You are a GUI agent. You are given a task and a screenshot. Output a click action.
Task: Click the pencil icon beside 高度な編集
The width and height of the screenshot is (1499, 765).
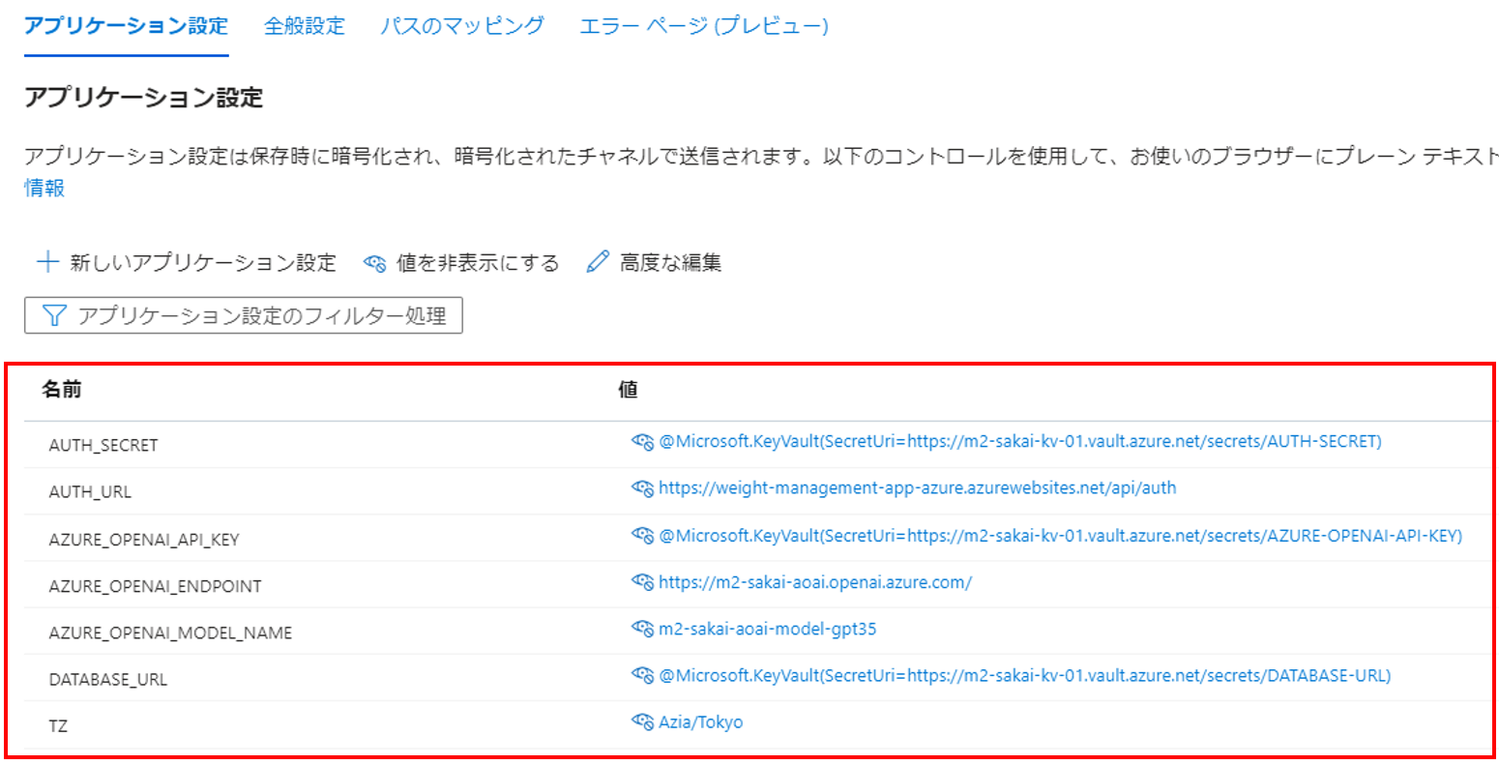coord(599,262)
